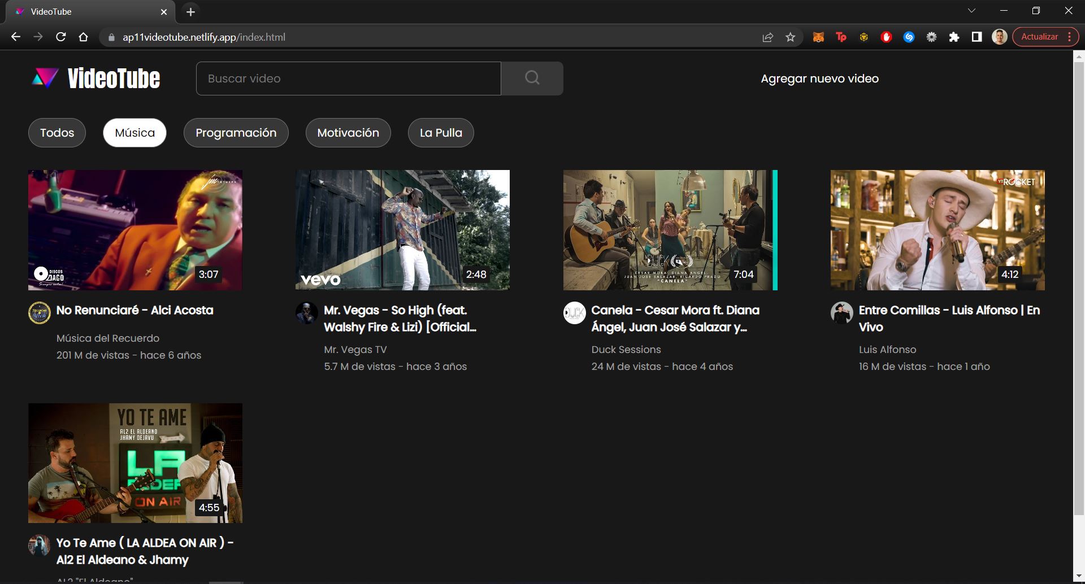Viewport: 1085px width, 584px height.
Task: Open the yellow cube extension icon
Action: click(863, 37)
